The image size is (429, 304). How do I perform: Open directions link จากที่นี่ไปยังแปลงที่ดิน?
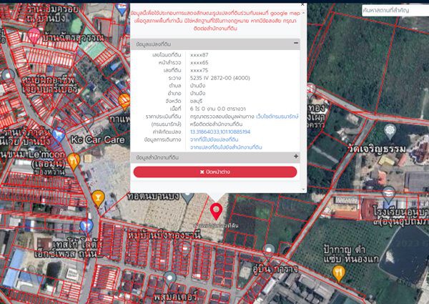[214, 139]
